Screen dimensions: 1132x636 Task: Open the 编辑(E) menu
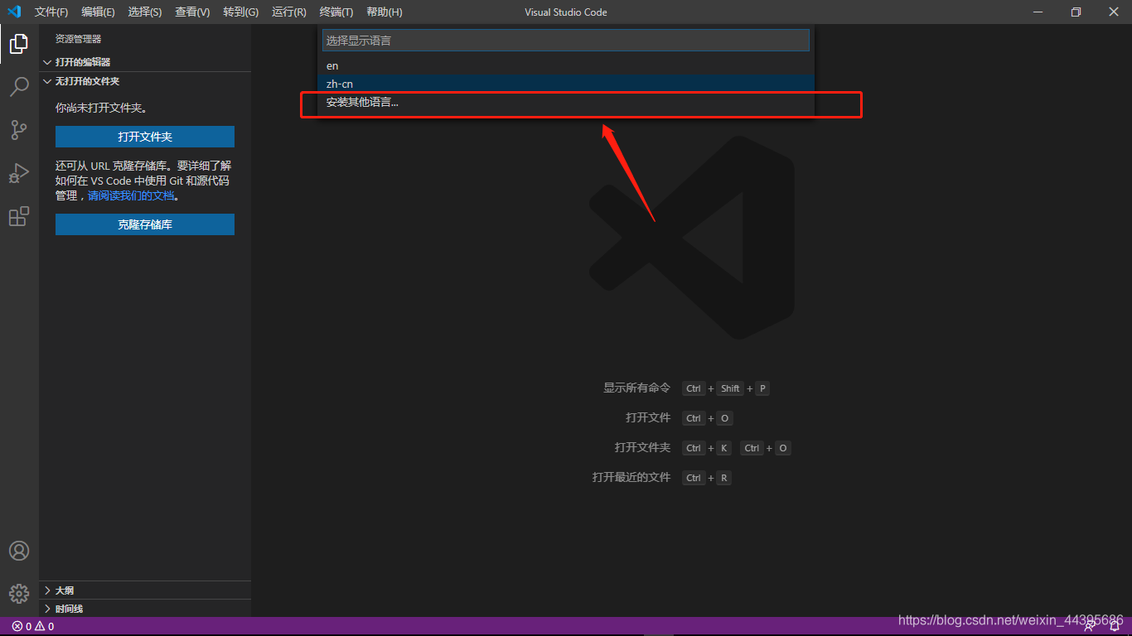(x=98, y=12)
